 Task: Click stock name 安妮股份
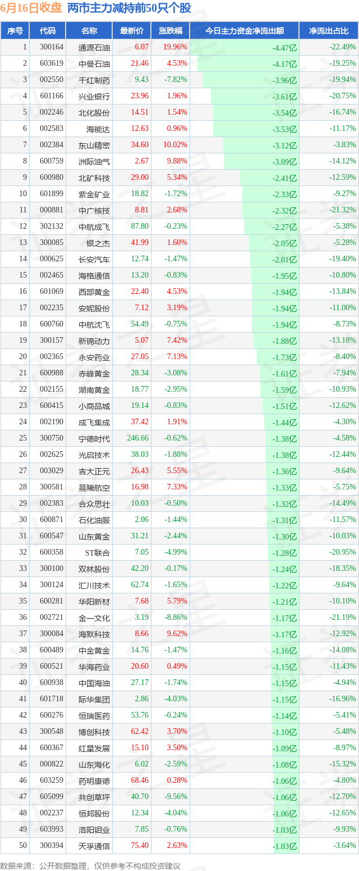[94, 309]
